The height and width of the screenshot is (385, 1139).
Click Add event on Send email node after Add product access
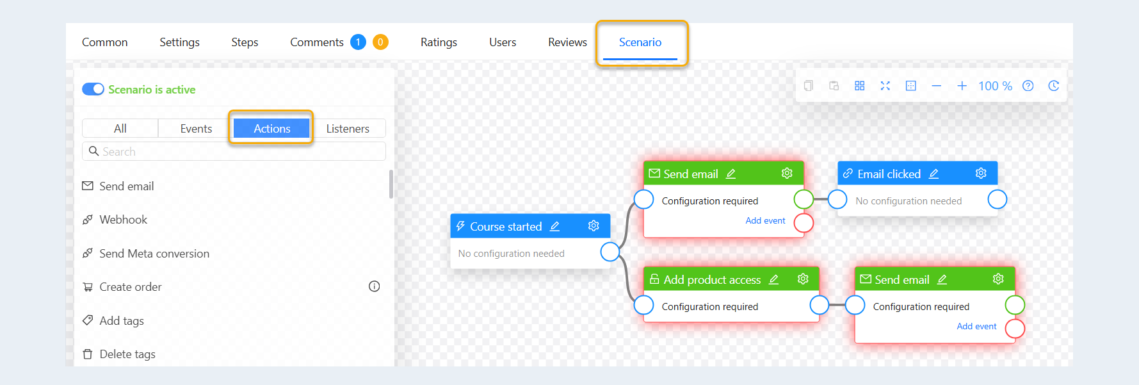point(976,326)
